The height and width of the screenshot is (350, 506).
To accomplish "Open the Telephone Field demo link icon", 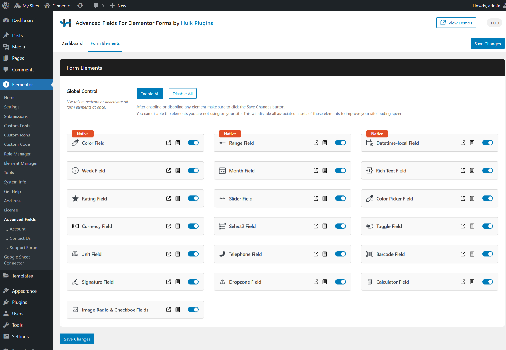I will pos(316,254).
